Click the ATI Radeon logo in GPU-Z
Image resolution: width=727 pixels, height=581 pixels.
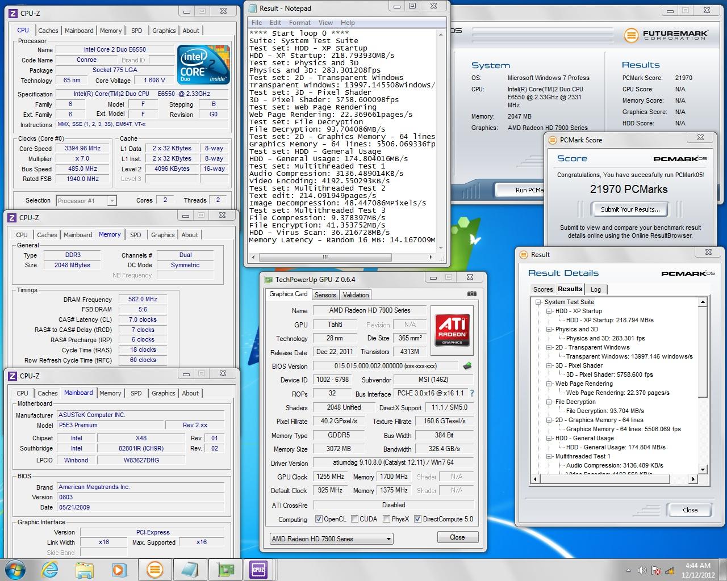tap(452, 329)
